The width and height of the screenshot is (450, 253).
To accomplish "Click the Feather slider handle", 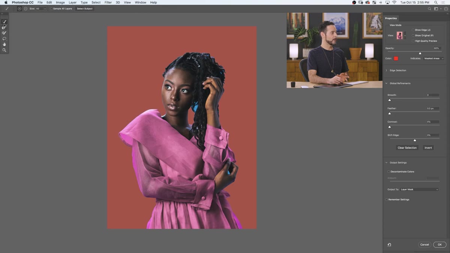I will 390,113.
